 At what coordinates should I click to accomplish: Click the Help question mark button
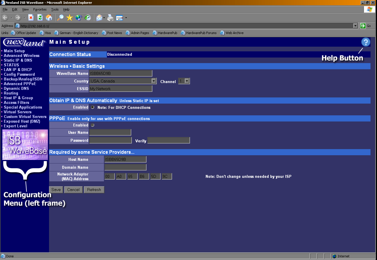[366, 42]
